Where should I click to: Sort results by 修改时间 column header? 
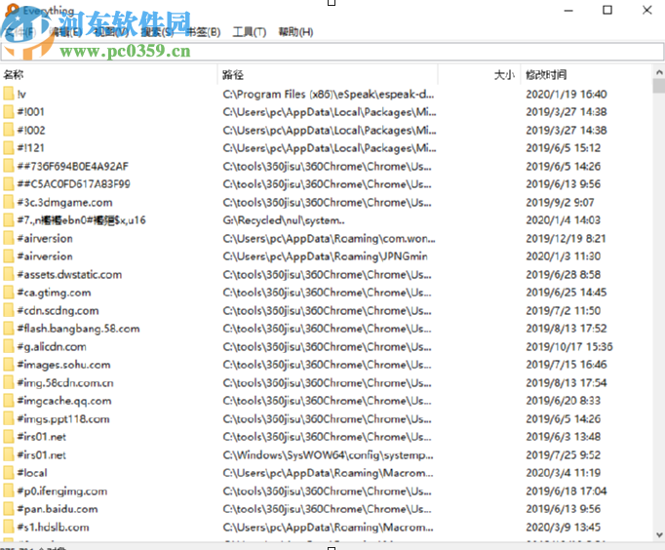click(x=546, y=75)
